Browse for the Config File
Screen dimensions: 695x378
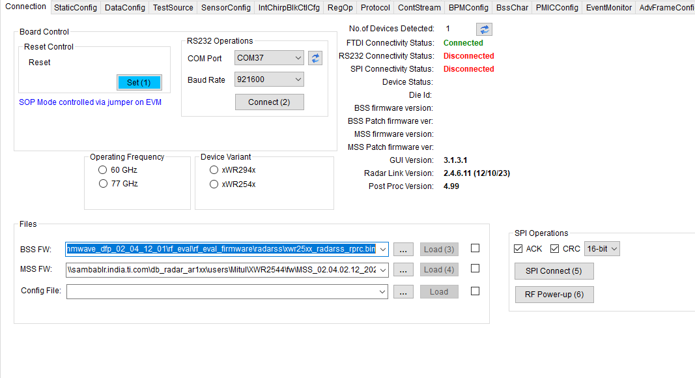coord(403,293)
